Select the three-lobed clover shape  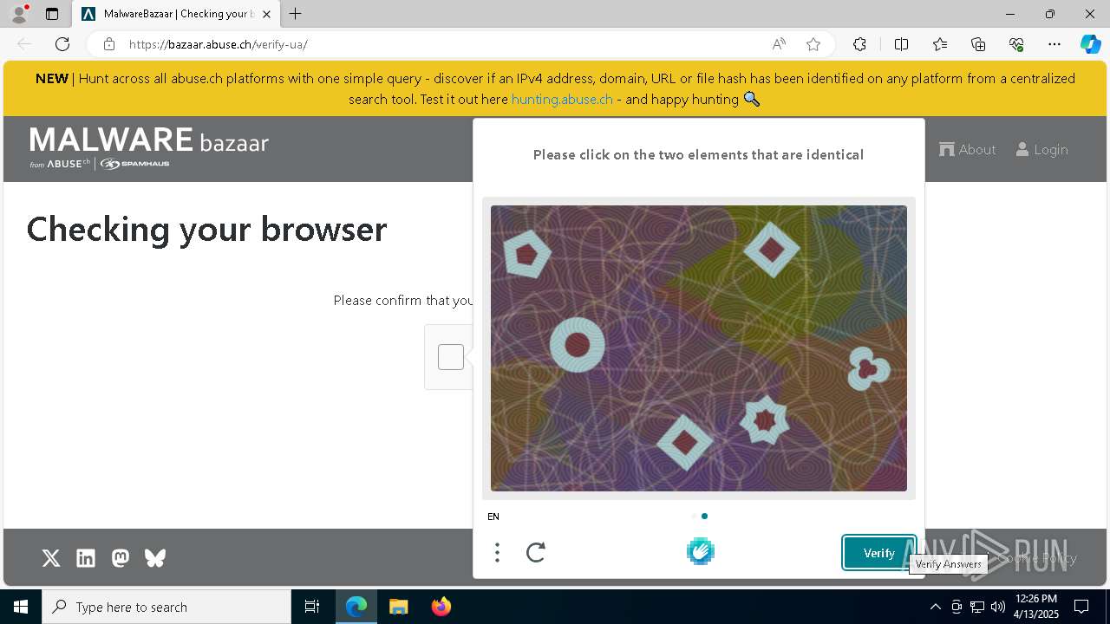point(867,368)
